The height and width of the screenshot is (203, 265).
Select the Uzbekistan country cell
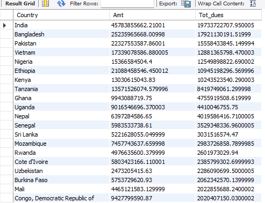[x=61, y=171]
